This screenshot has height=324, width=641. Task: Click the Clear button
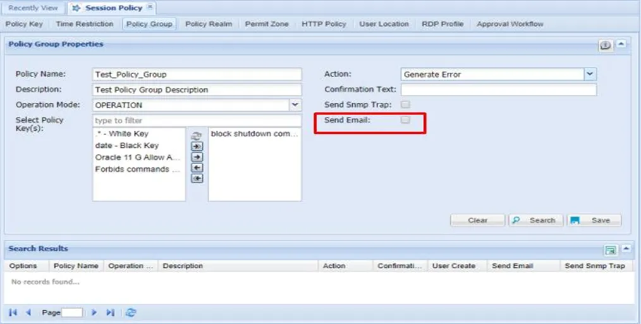tap(477, 220)
